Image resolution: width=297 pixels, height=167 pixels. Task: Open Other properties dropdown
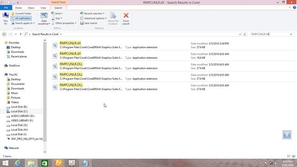(x=64, y=23)
